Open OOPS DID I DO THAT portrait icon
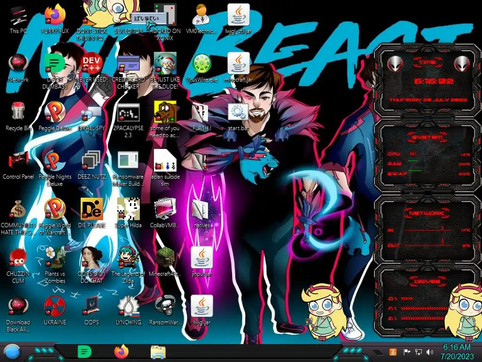This screenshot has width=482, height=362. (x=91, y=265)
